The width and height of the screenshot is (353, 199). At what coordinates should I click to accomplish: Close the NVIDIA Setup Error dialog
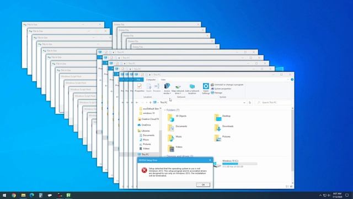pos(210,160)
